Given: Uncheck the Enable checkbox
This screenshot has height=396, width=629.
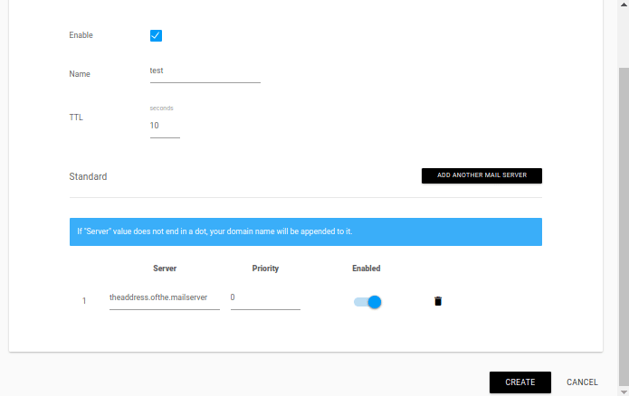Looking at the screenshot, I should click(156, 35).
